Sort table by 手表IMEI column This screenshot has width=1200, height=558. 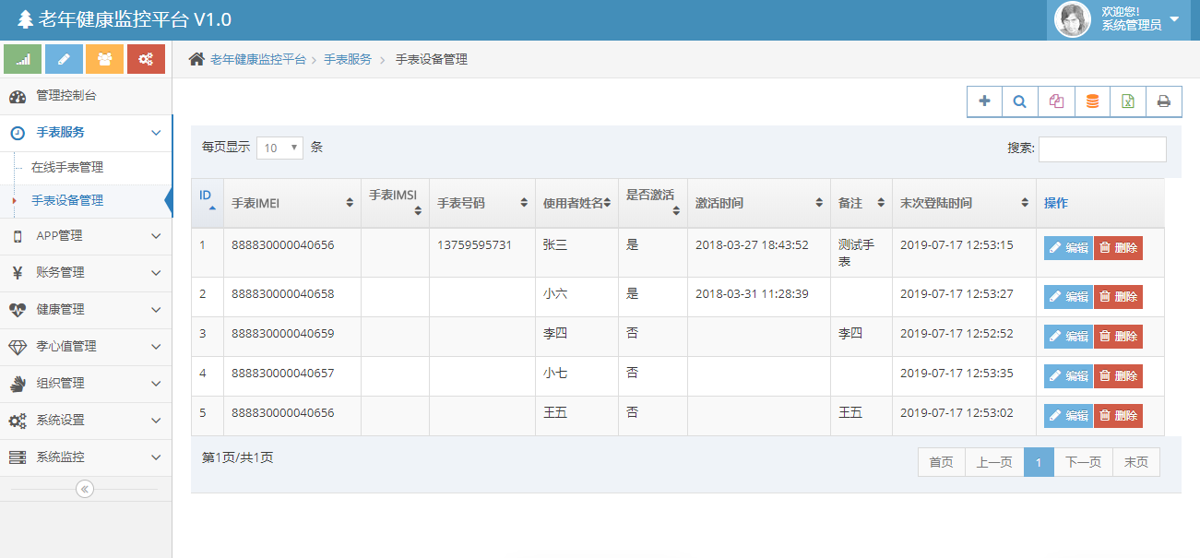click(x=292, y=203)
